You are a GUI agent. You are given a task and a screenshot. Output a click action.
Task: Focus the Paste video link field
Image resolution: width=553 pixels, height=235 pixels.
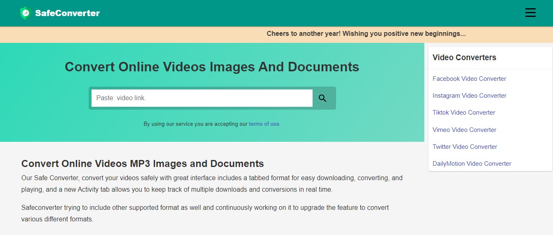pyautogui.click(x=202, y=98)
